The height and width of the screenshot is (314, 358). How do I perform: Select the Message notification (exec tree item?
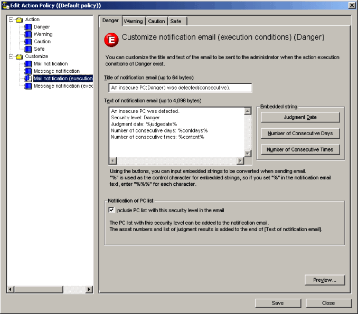[x=63, y=86]
